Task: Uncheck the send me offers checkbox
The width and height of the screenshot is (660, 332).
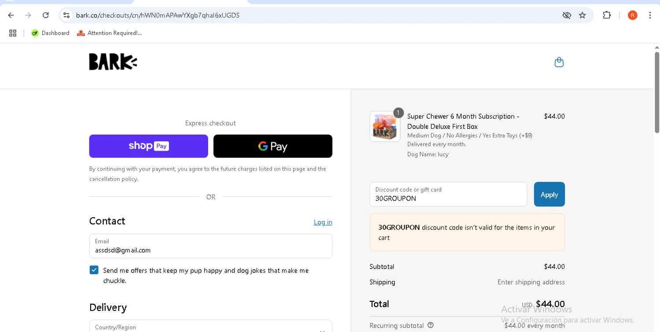Action: [94, 270]
